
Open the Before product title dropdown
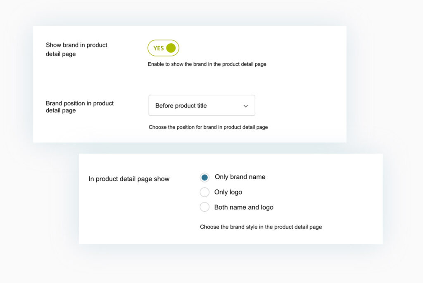(202, 105)
